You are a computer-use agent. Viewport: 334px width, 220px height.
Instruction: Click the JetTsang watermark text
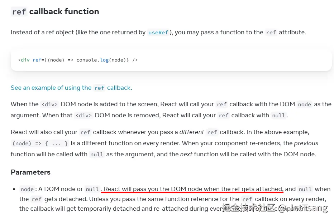tap(308, 208)
